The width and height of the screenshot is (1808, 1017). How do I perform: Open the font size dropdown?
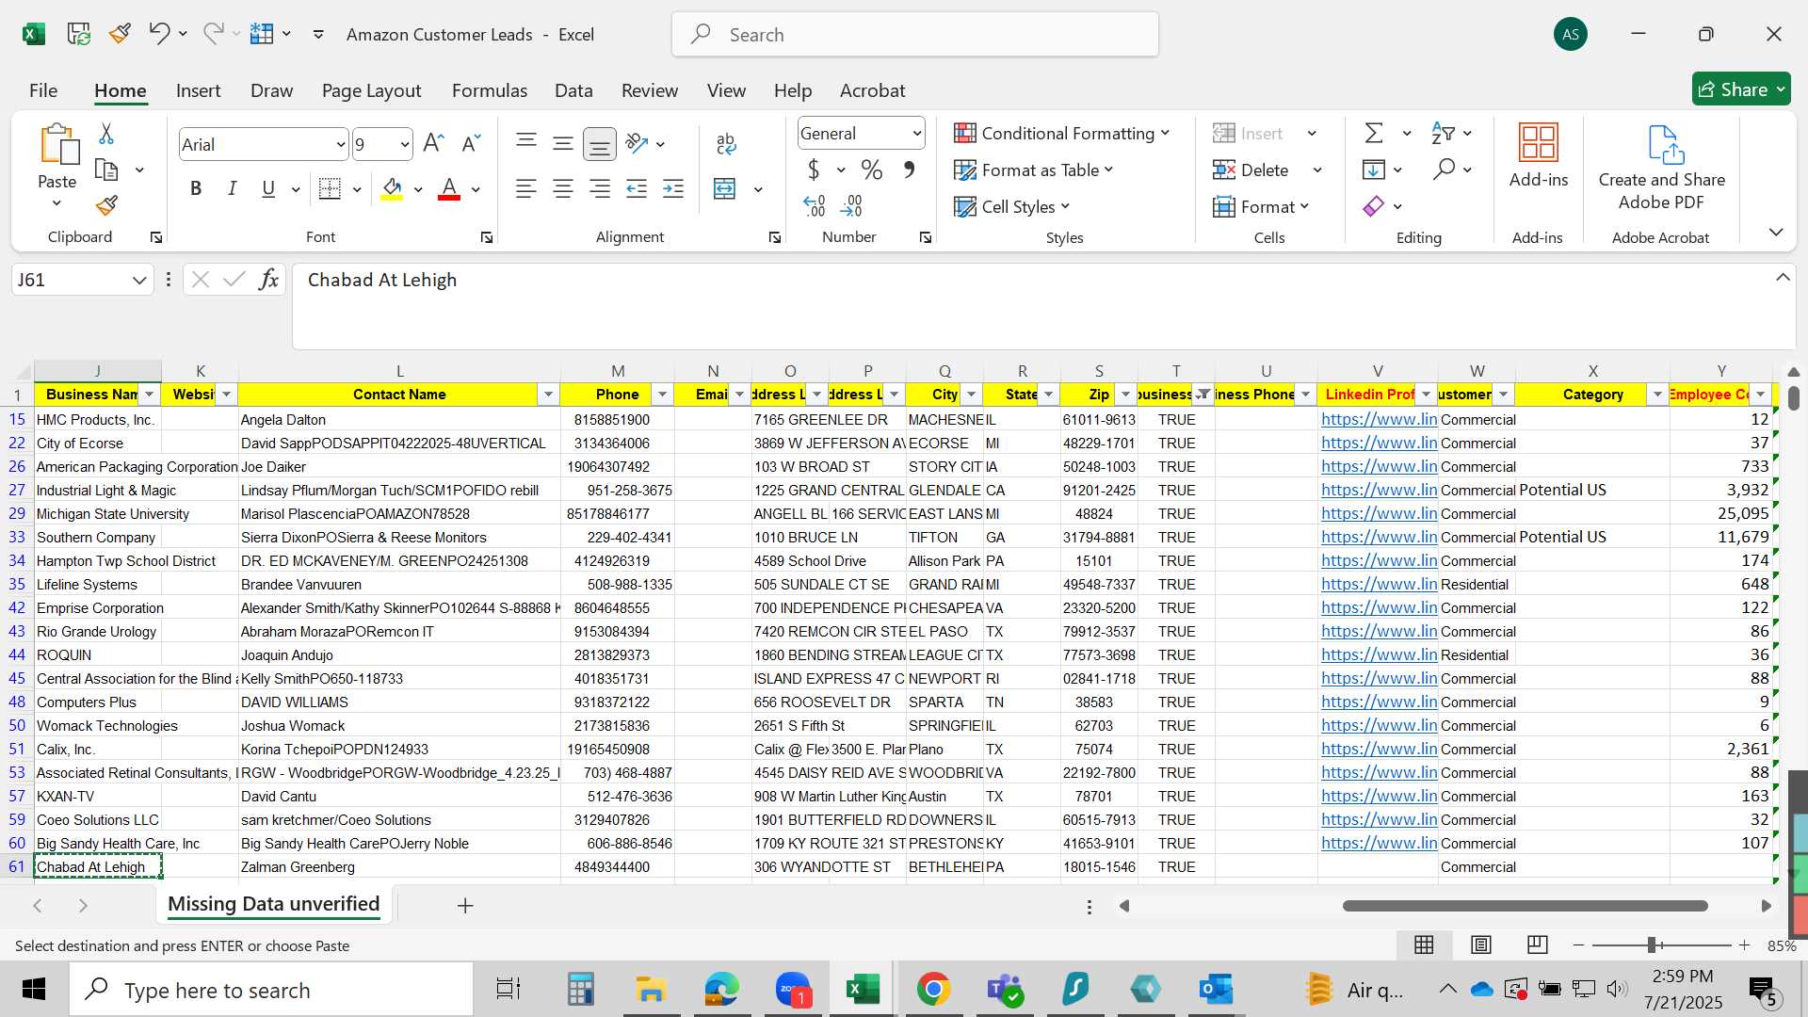click(405, 145)
